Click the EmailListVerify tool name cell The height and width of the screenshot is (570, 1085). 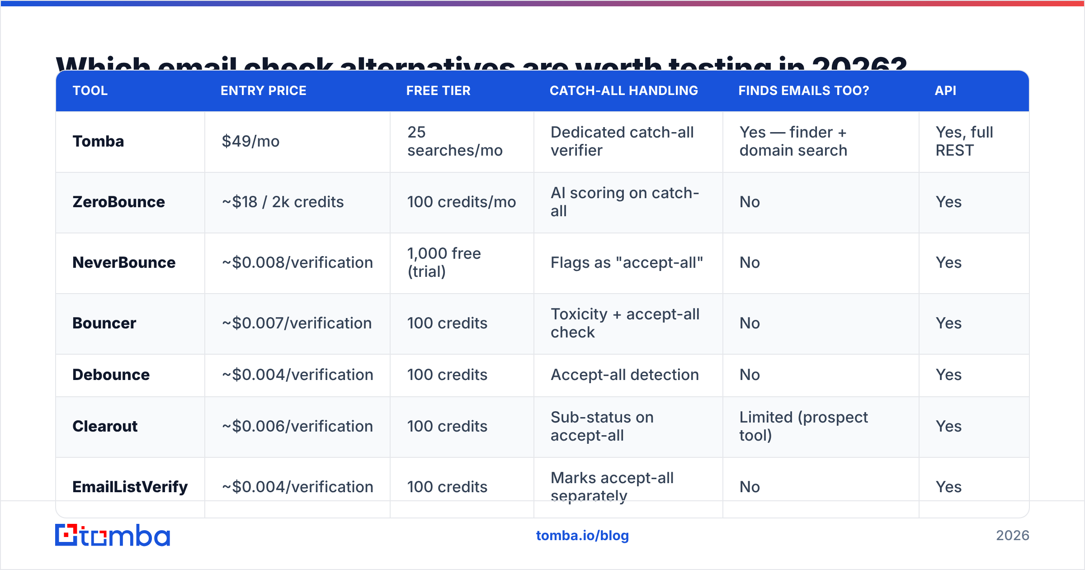[130, 487]
